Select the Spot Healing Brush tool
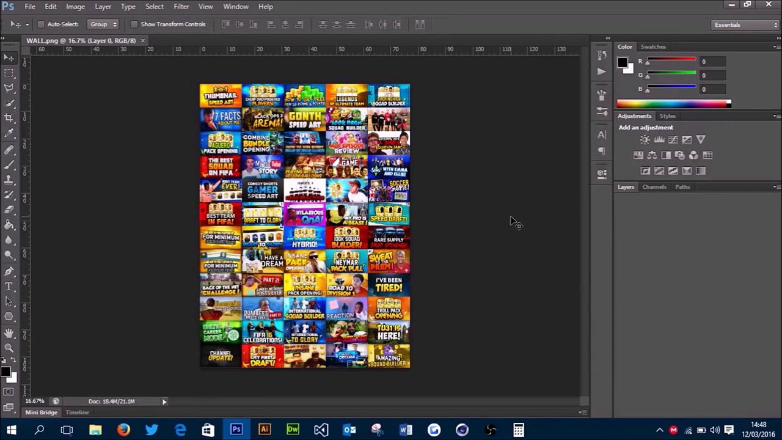The width and height of the screenshot is (782, 440). click(x=9, y=150)
